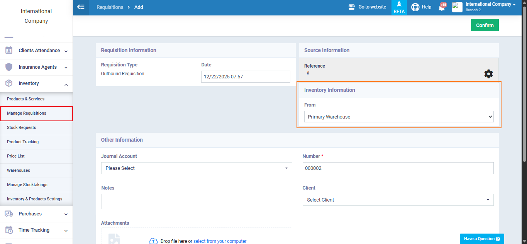Open Products & Services menu item
This screenshot has height=244, width=527.
click(x=25, y=99)
